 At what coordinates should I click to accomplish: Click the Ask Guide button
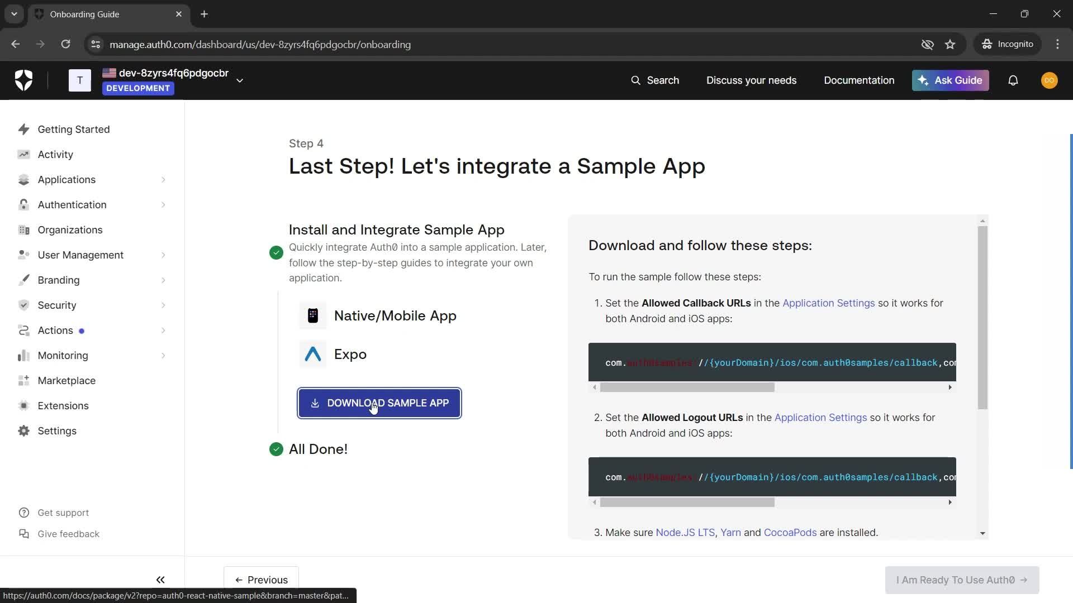(x=951, y=80)
